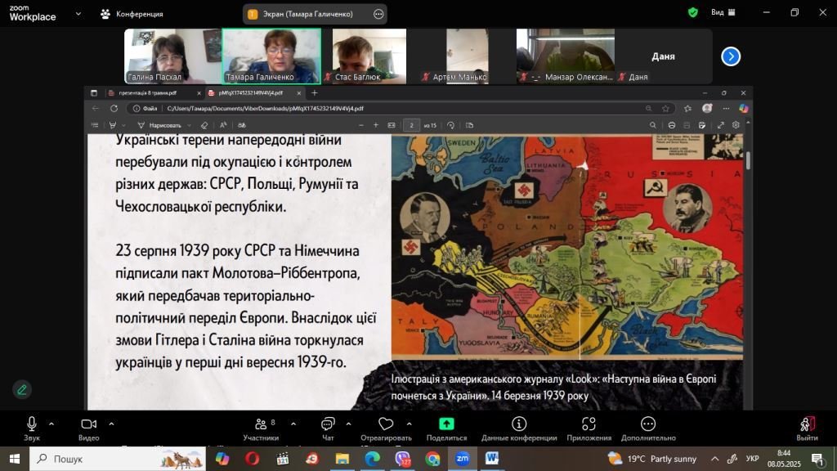The image size is (837, 471).
Task: Open Word from taskbar
Action: 491,459
